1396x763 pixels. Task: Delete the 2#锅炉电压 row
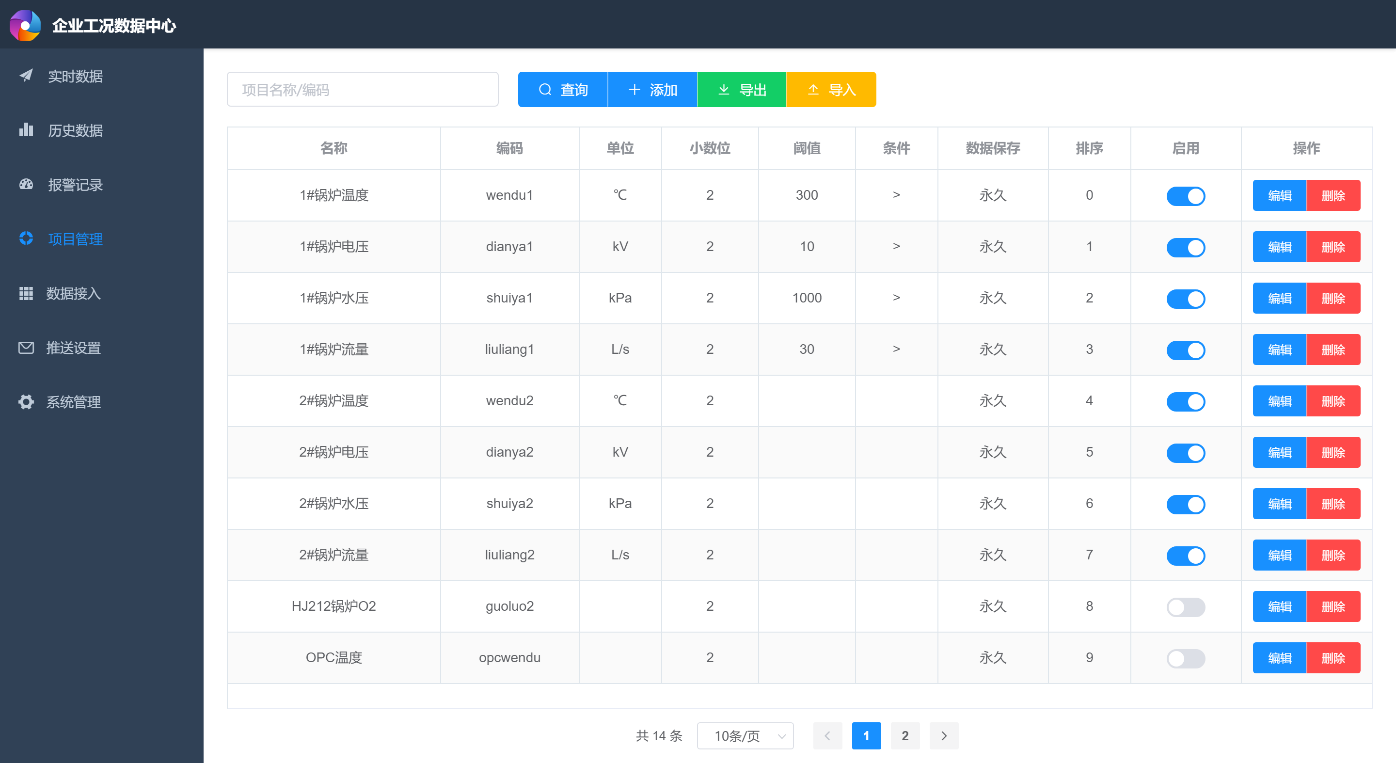click(1333, 452)
